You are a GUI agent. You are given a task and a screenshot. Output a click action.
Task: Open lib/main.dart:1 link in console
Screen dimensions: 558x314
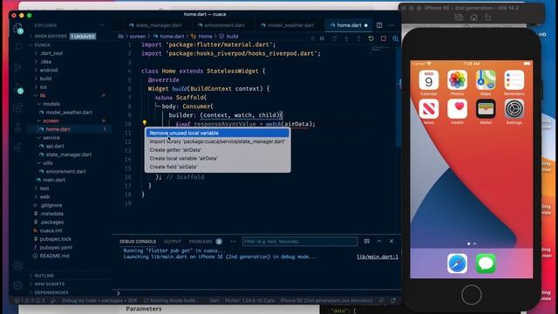tap(378, 256)
